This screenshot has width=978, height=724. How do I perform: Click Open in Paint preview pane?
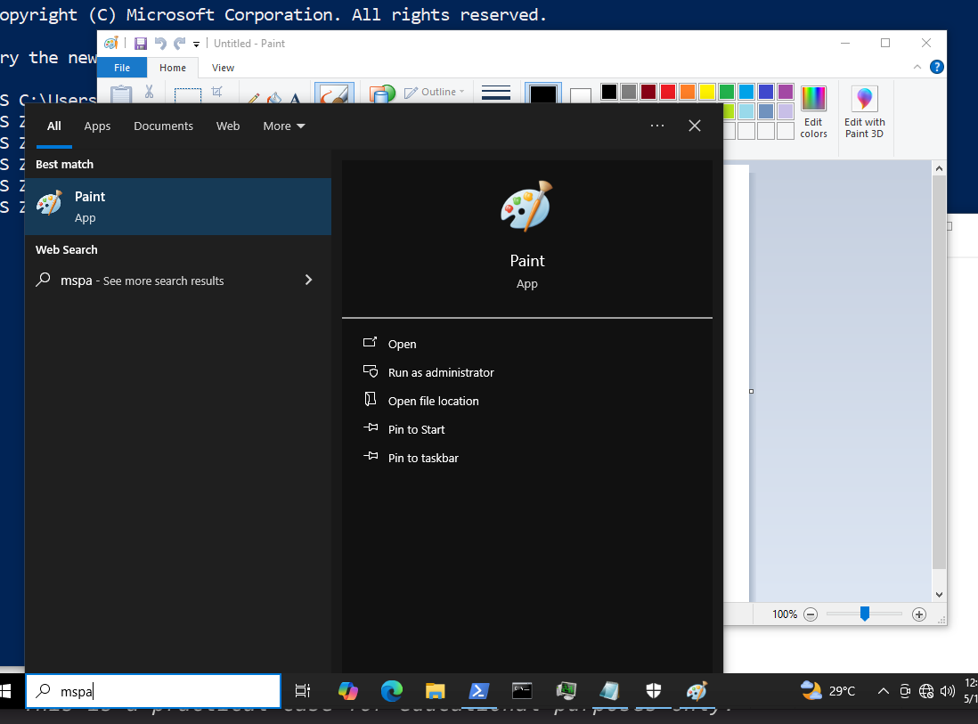click(402, 344)
